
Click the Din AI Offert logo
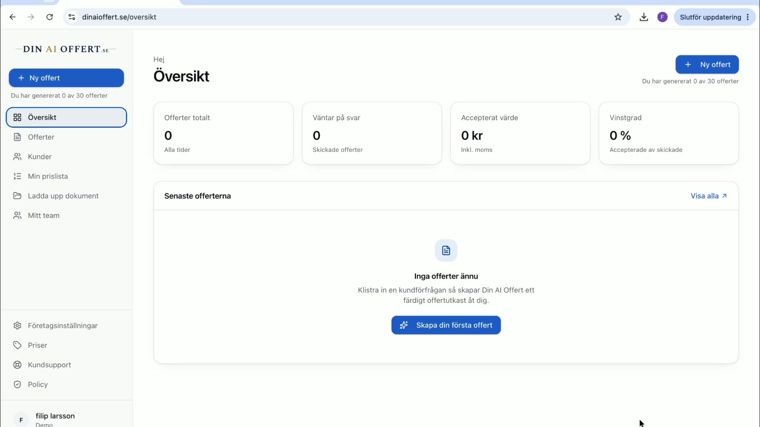click(66, 49)
